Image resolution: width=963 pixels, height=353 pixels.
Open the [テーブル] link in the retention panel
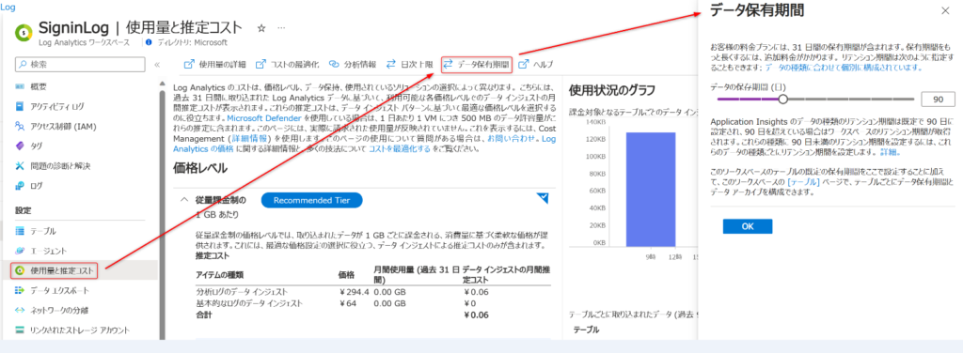click(803, 182)
